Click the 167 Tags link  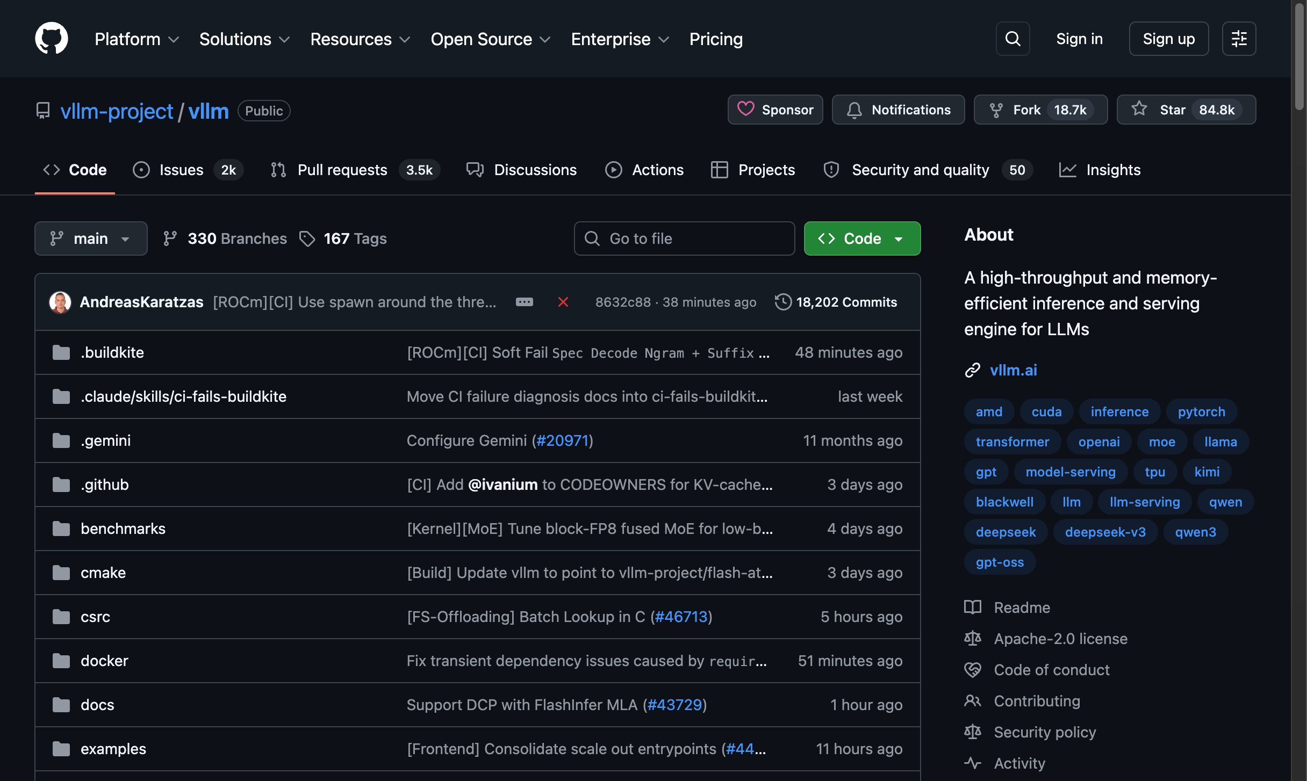[343, 238]
